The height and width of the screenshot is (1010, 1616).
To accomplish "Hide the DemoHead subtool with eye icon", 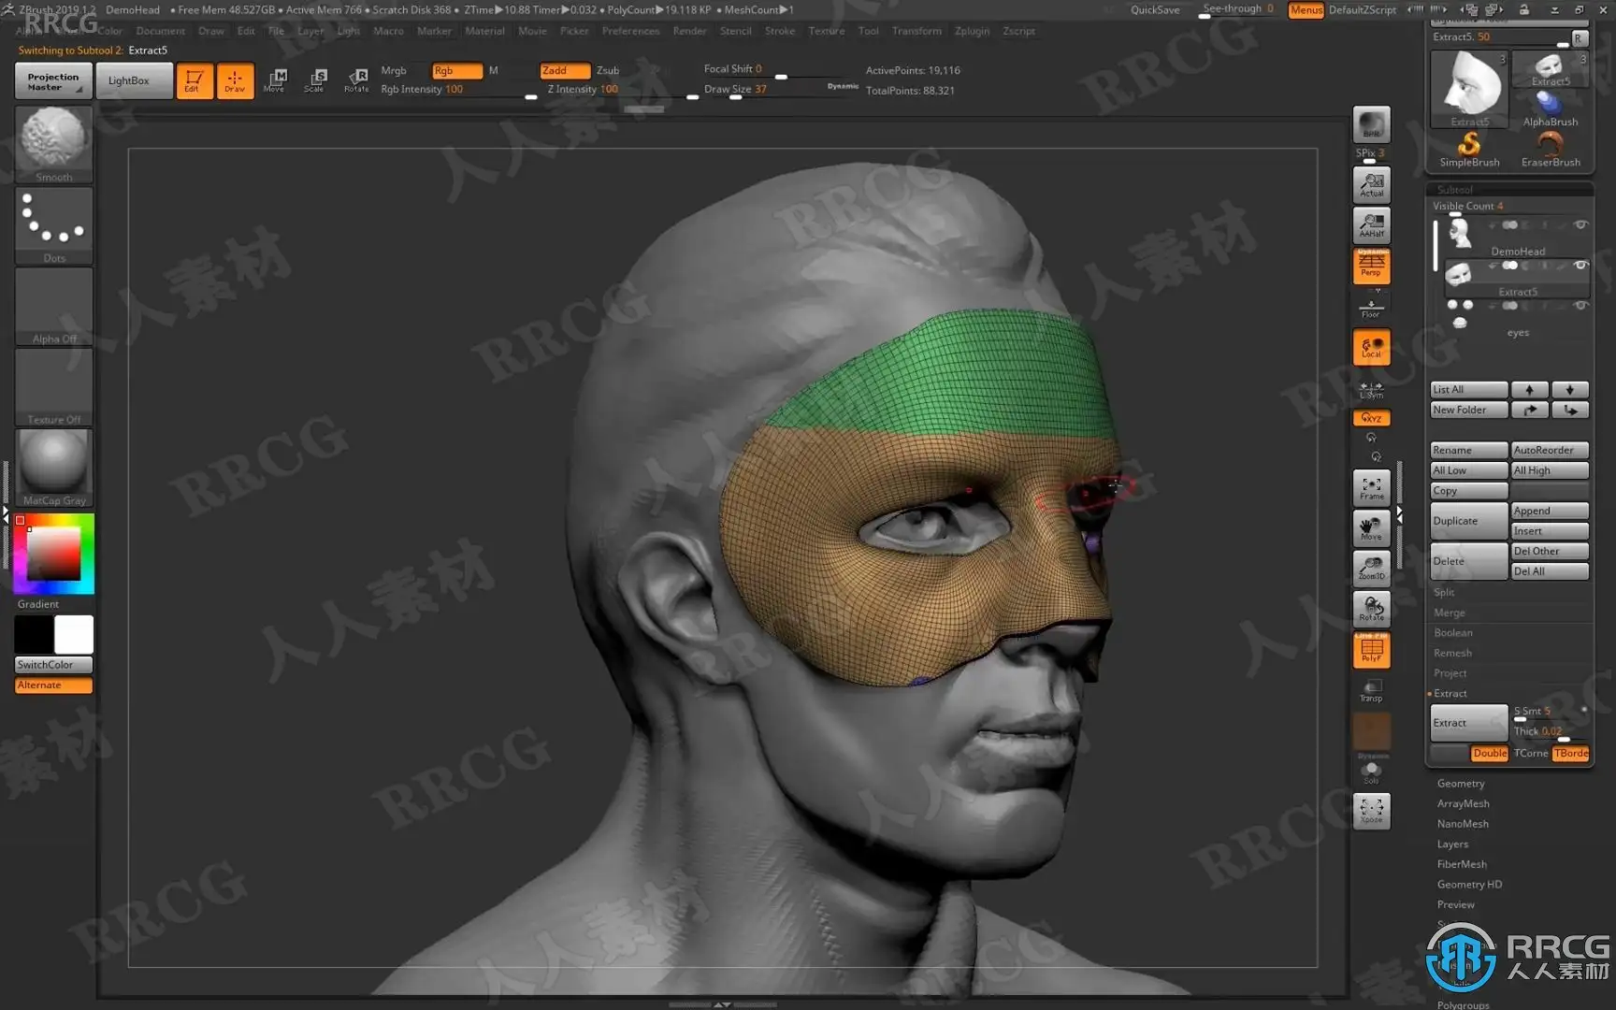I will tap(1580, 225).
